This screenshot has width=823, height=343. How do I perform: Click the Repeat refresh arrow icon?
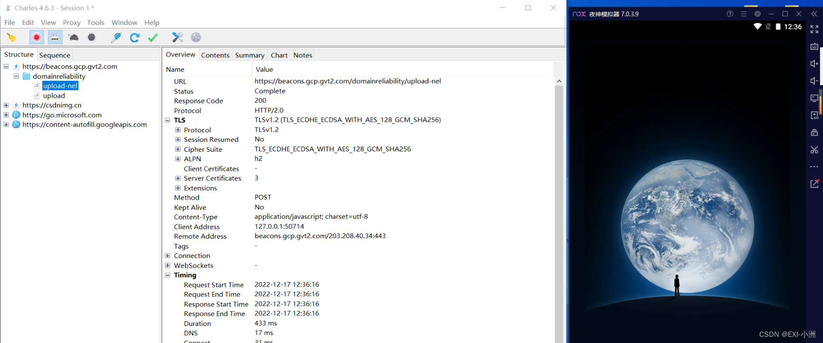(x=134, y=37)
